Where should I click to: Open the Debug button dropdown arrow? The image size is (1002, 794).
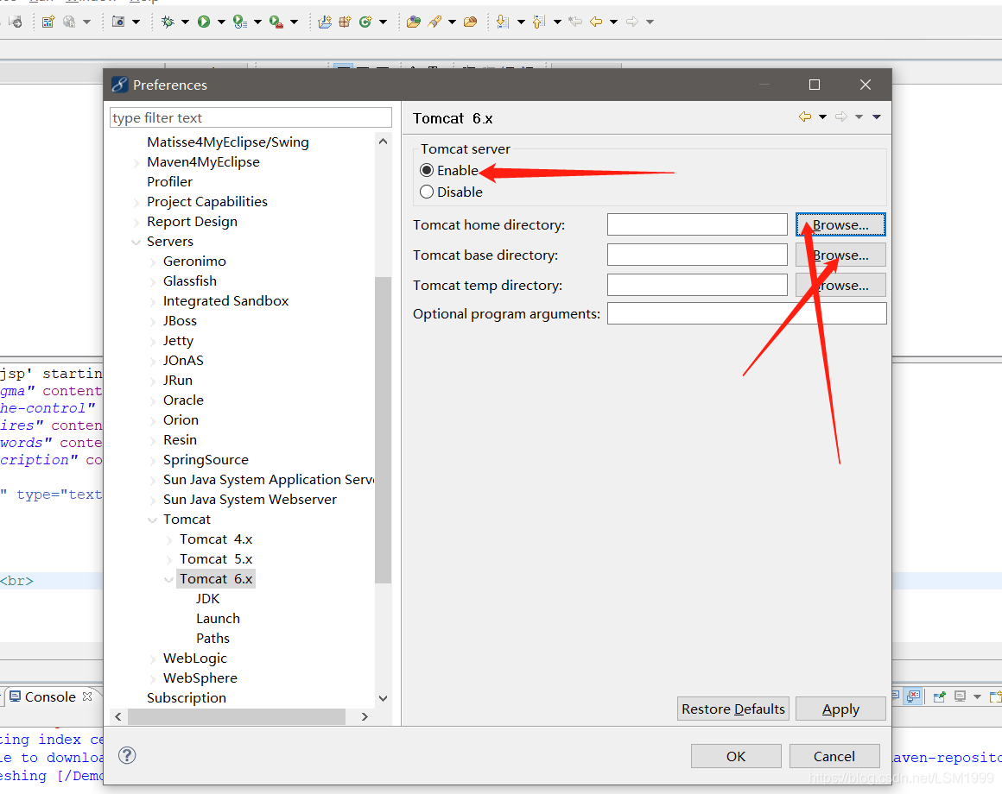pyautogui.click(x=186, y=22)
